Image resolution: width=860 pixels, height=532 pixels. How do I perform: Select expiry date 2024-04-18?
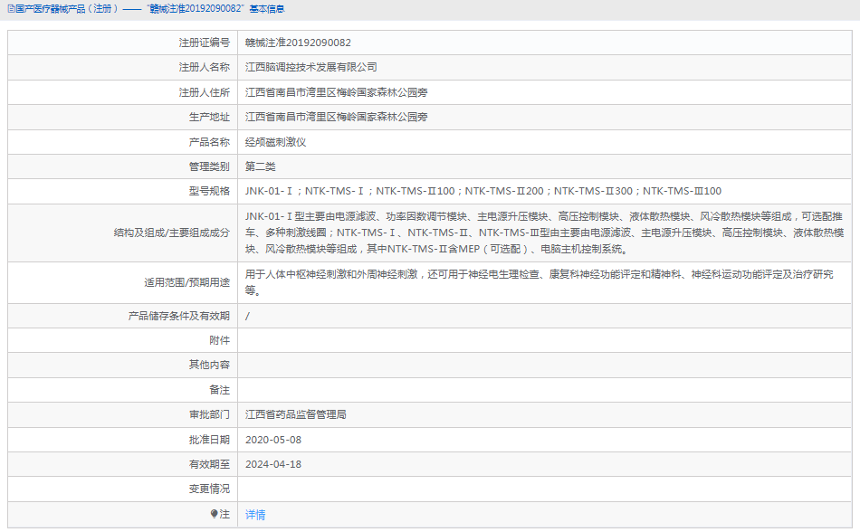pyautogui.click(x=273, y=465)
